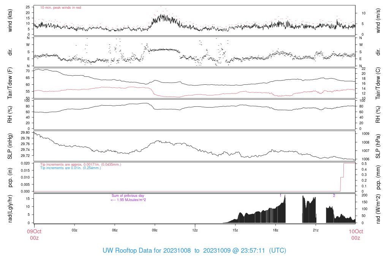Click the '10Oct' end date label
Screen dimensions: 389x266
pos(356,231)
